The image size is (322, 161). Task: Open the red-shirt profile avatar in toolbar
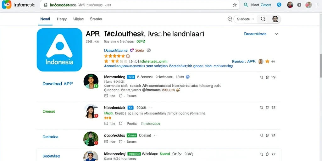point(290,5)
